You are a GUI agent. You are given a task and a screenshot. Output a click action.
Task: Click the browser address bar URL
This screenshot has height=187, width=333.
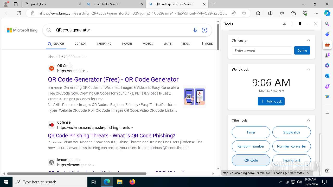(x=133, y=13)
